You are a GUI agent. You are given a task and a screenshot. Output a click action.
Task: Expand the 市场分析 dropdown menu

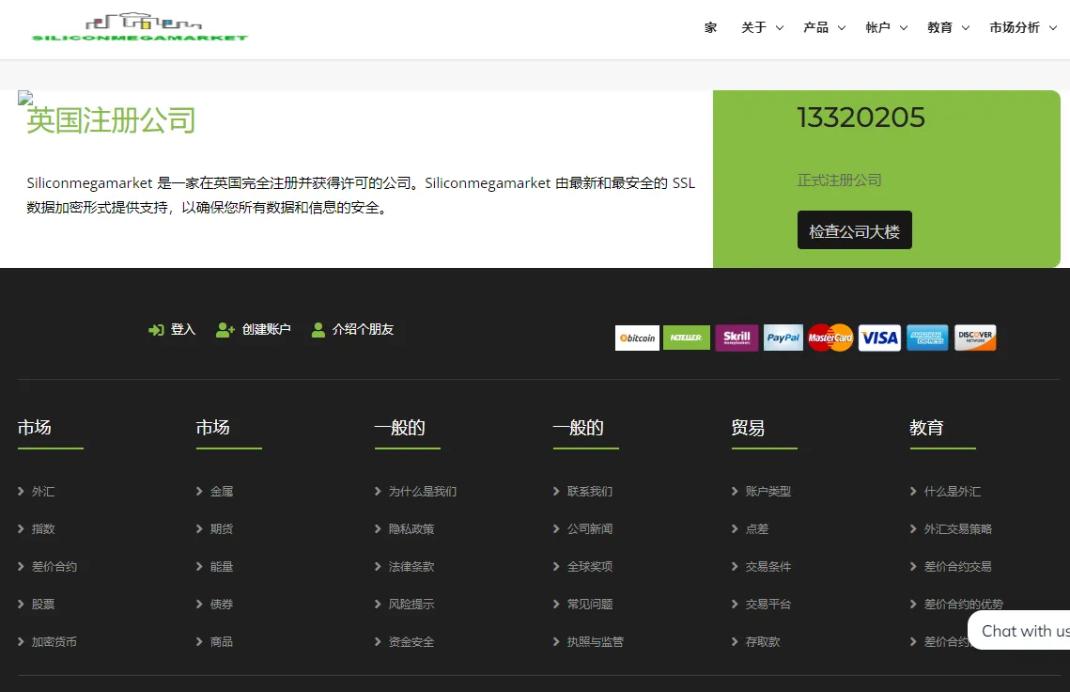pos(1023,27)
